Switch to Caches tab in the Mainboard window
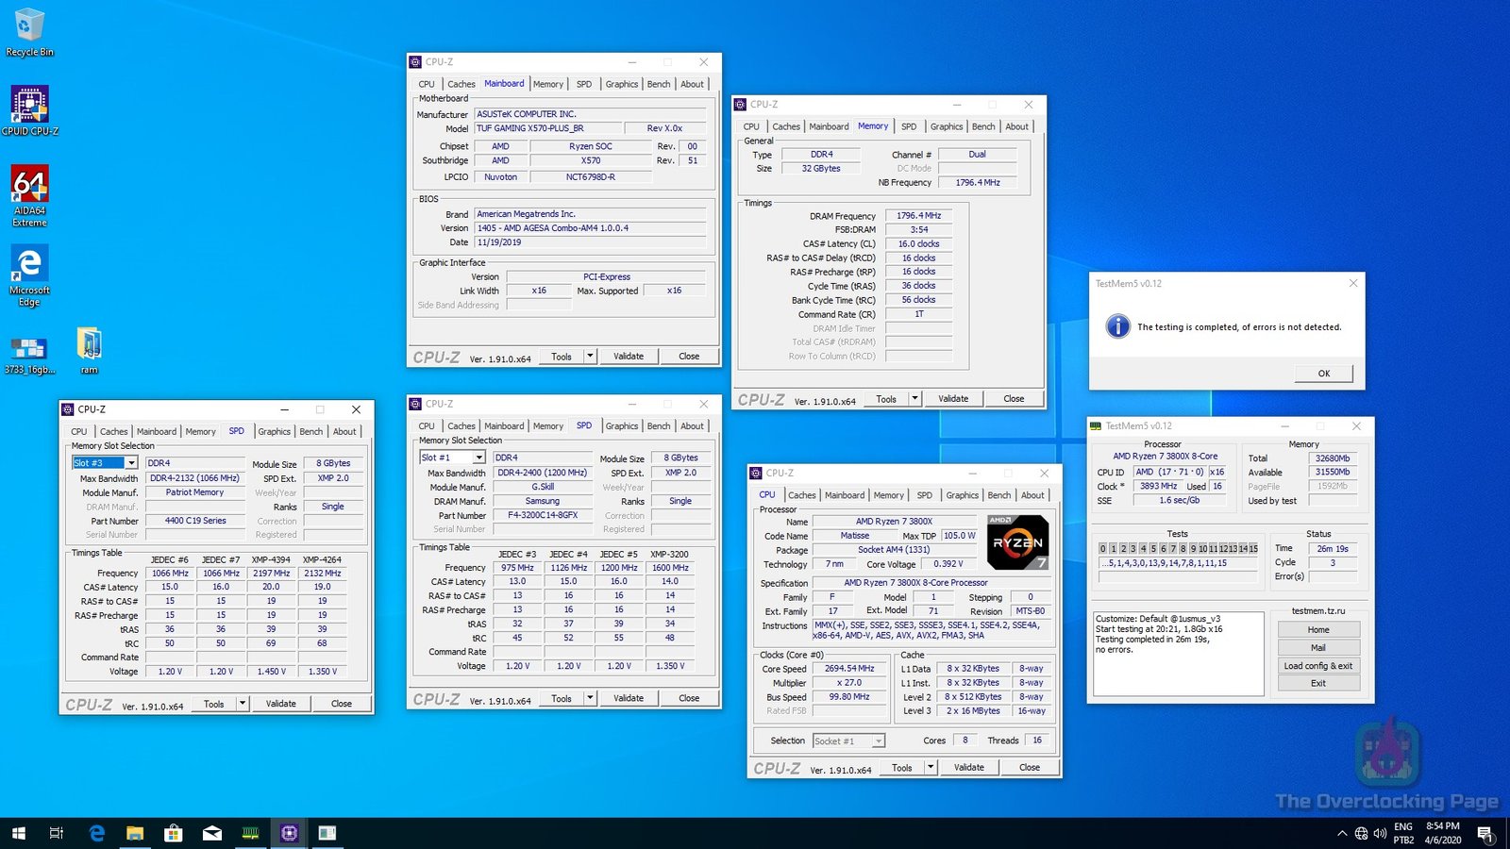The height and width of the screenshot is (849, 1510). pos(461,84)
